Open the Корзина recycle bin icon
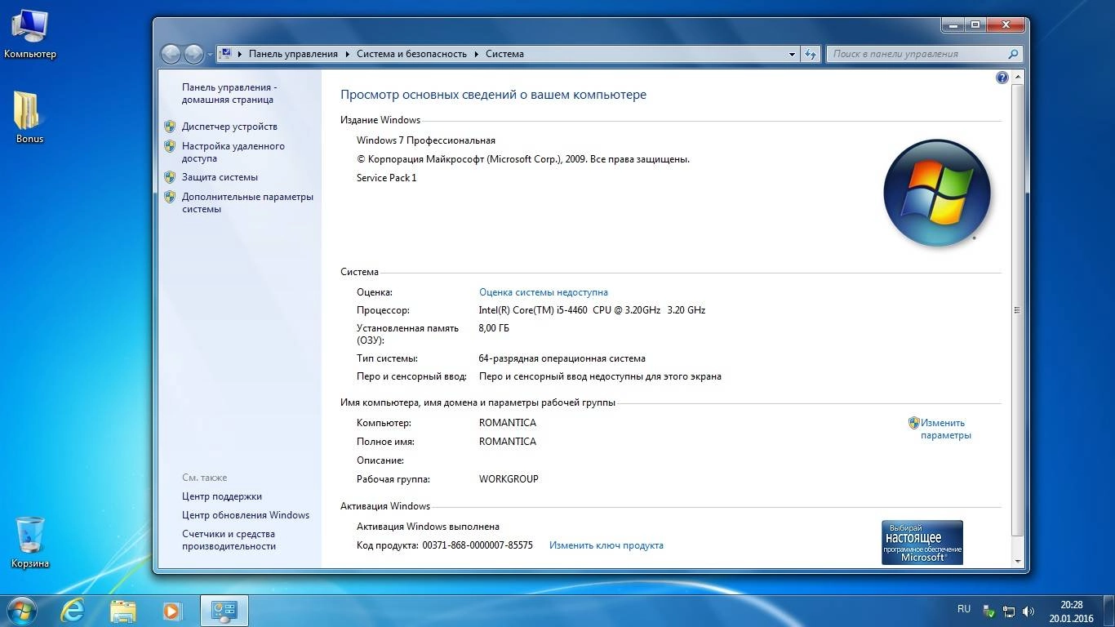The width and height of the screenshot is (1115, 627). pyautogui.click(x=29, y=542)
